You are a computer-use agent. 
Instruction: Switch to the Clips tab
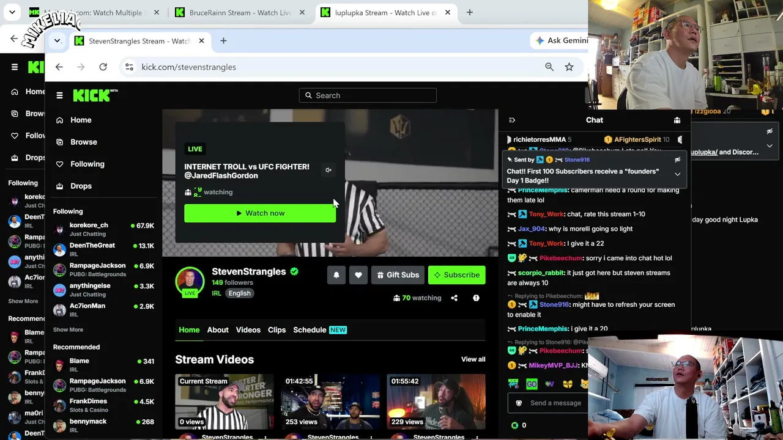tap(276, 330)
